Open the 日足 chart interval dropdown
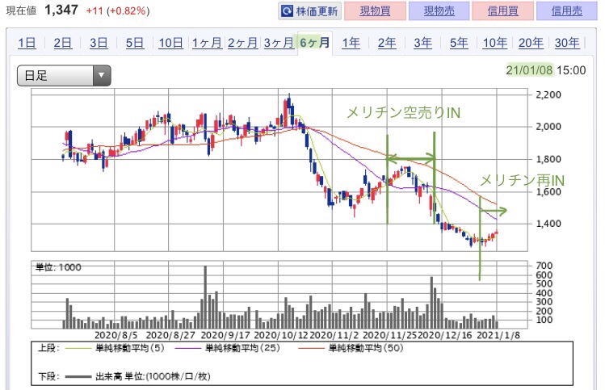 click(x=64, y=75)
